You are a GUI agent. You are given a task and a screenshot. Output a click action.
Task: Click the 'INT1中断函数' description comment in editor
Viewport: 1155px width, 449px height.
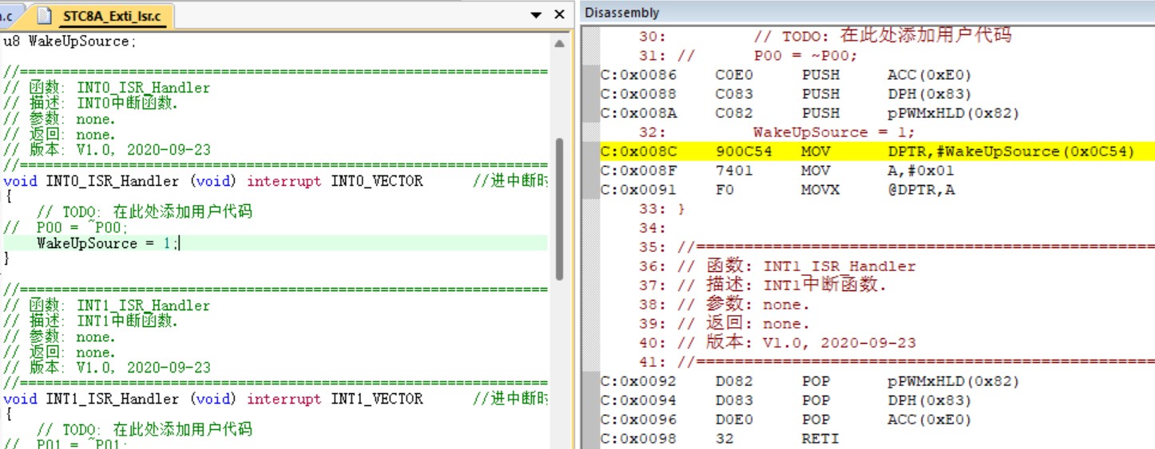91,321
